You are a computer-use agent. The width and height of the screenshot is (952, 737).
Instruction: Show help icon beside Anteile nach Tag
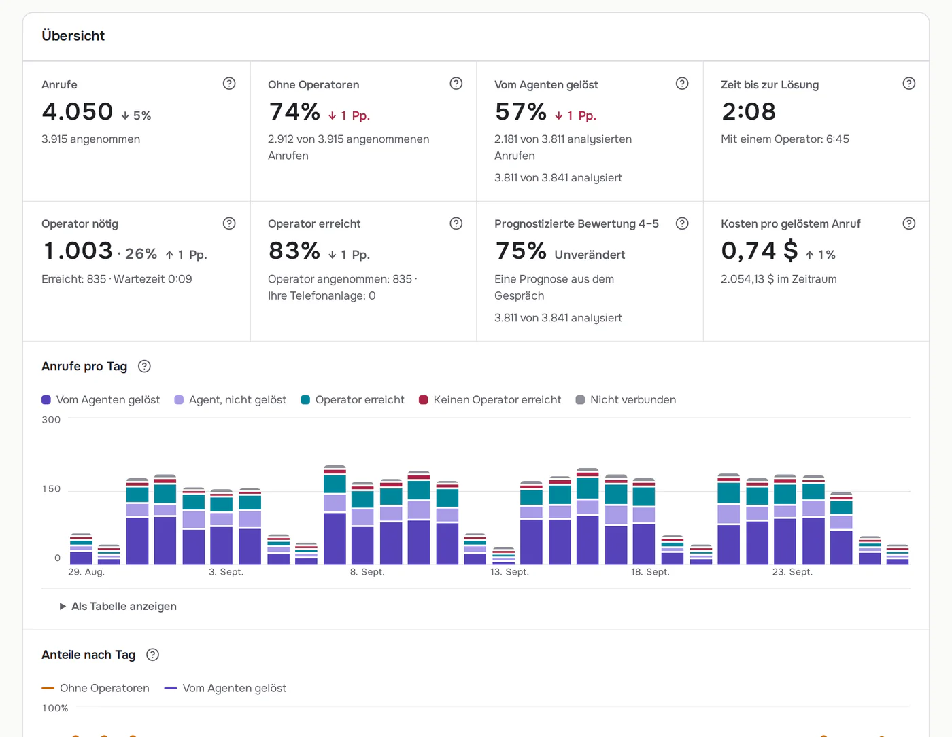click(x=153, y=655)
